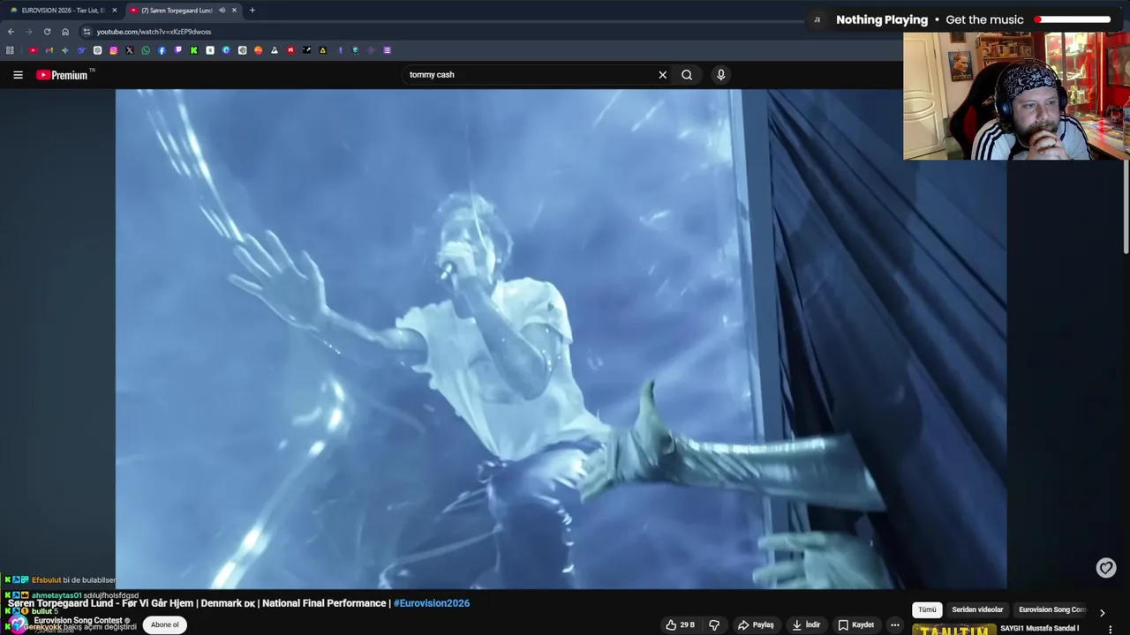Screen dimensions: 1130x635
Task: Close the Søren Torpegaard Lund tab
Action: click(x=234, y=11)
